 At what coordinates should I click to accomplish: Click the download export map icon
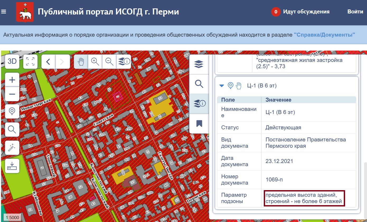click(12, 166)
